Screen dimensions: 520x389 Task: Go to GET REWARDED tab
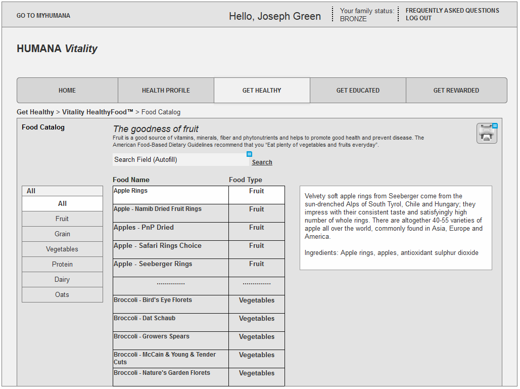[x=456, y=90]
